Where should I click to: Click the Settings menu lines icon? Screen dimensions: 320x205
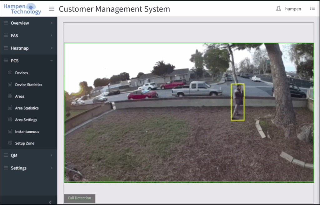(x=6, y=168)
